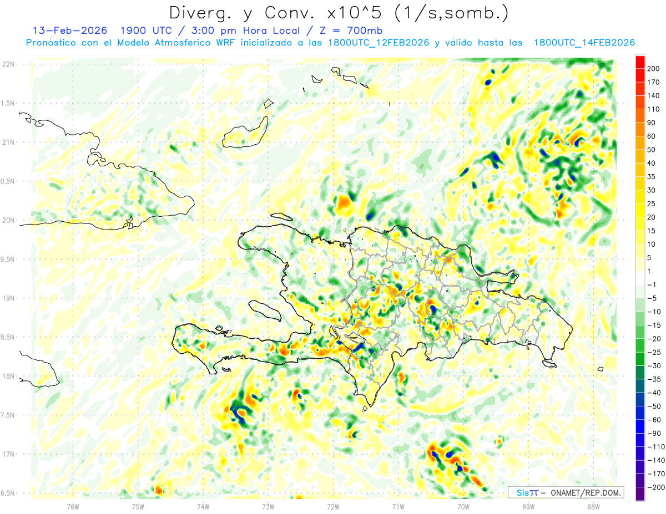Click the '20N' latitude label
The width and height of the screenshot is (666, 514).
tap(8, 220)
